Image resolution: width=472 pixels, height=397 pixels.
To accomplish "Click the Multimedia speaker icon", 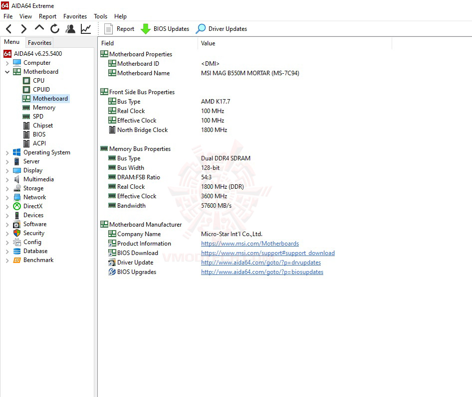I will (x=17, y=179).
